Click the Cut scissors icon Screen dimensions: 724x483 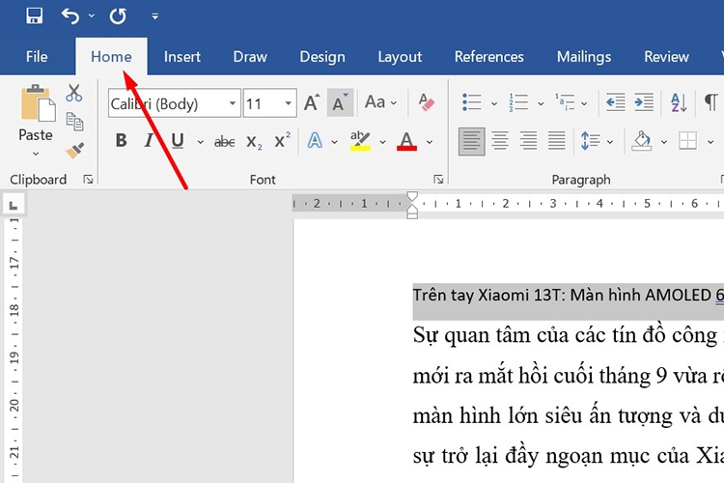pyautogui.click(x=74, y=93)
